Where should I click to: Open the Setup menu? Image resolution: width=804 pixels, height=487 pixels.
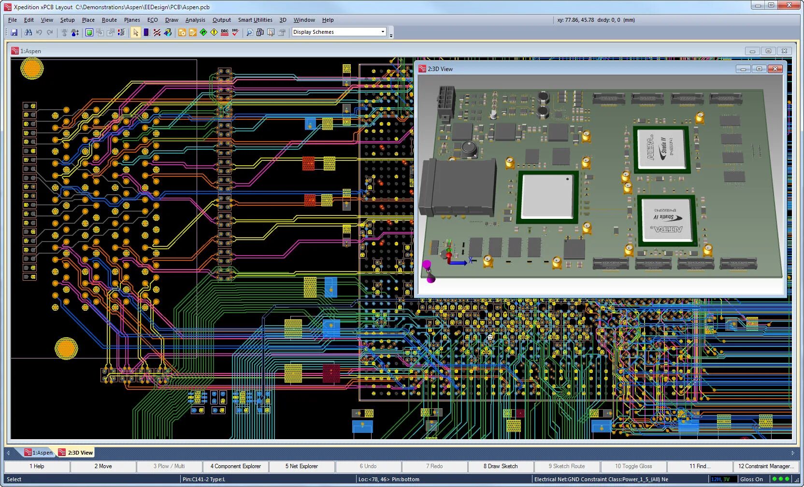pyautogui.click(x=67, y=20)
